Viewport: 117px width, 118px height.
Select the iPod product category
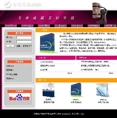pos(10,78)
